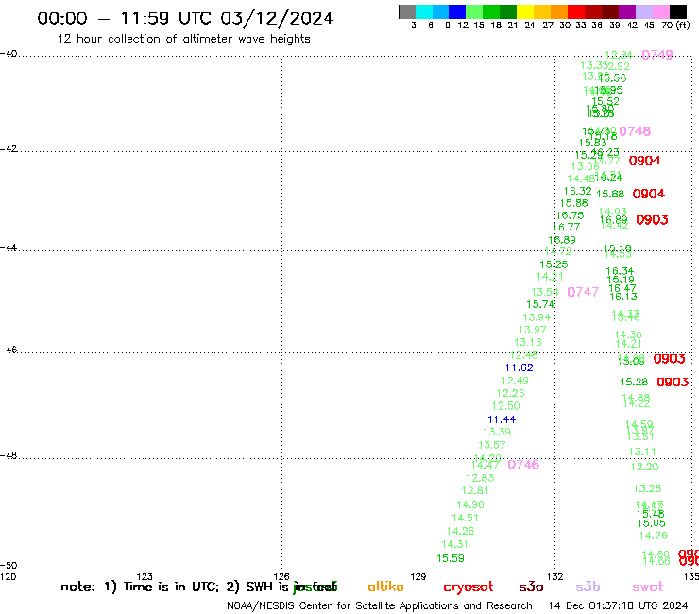
Task: Click the latitude axis label -46
Action: (x=9, y=350)
